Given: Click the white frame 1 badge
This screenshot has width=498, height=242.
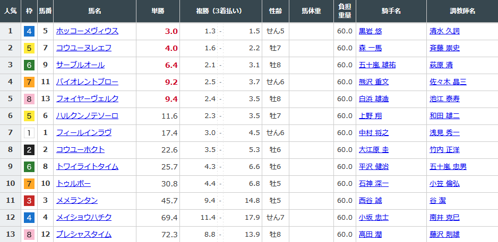Looking at the screenshot, I should click(29, 133).
